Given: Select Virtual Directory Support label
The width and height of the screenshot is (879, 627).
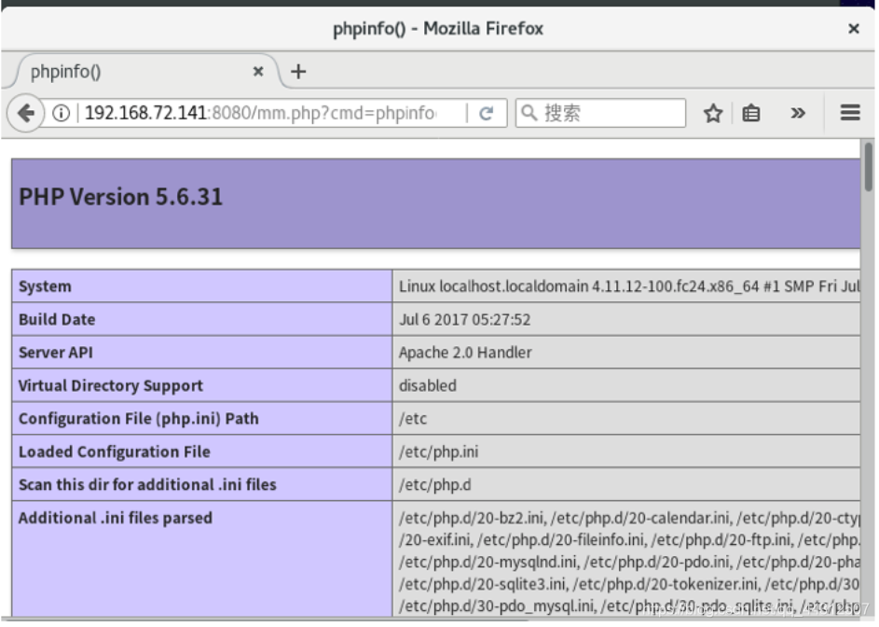Looking at the screenshot, I should pyautogui.click(x=110, y=385).
